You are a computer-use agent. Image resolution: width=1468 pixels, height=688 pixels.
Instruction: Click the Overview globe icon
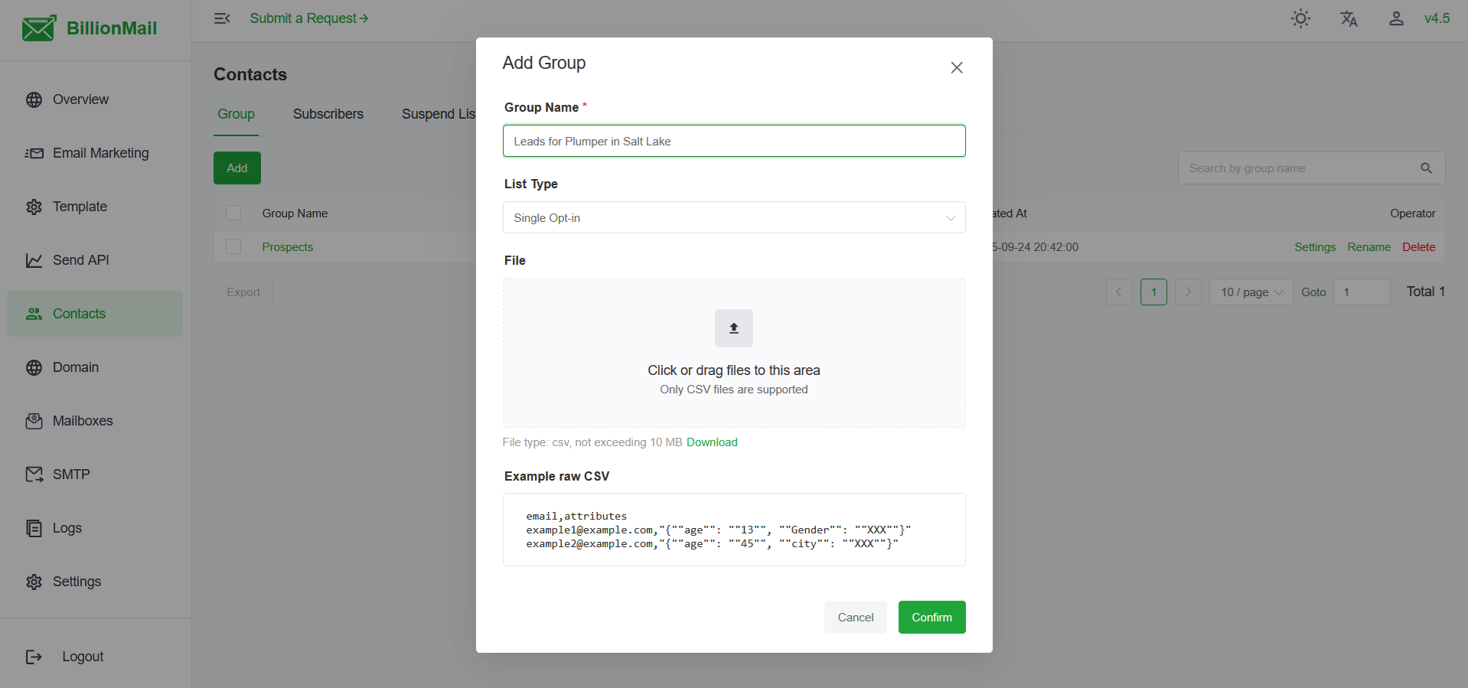tap(34, 99)
